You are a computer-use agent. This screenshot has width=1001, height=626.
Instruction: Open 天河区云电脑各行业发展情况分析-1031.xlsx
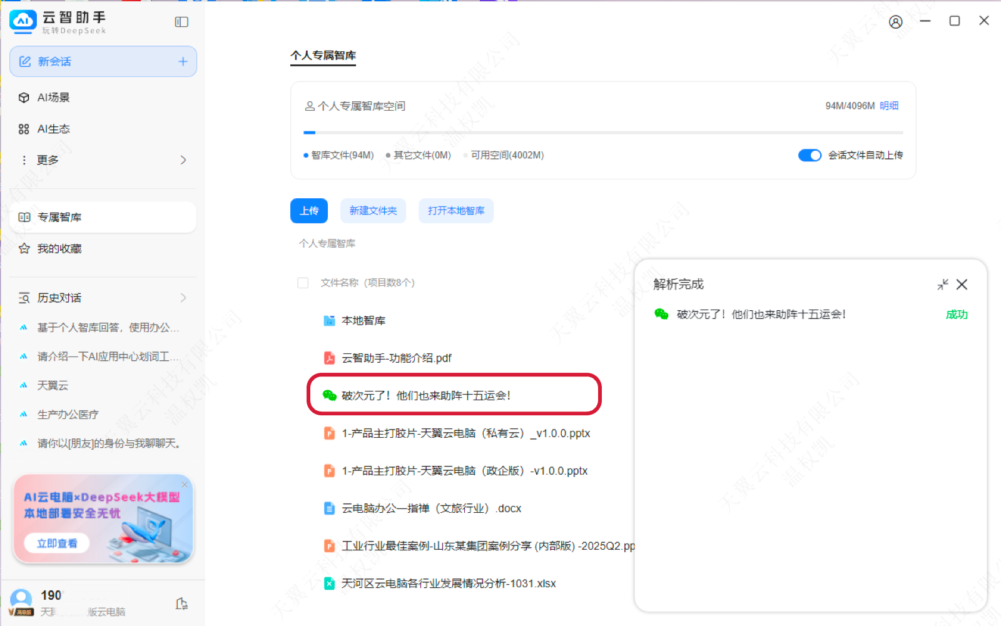(x=449, y=583)
